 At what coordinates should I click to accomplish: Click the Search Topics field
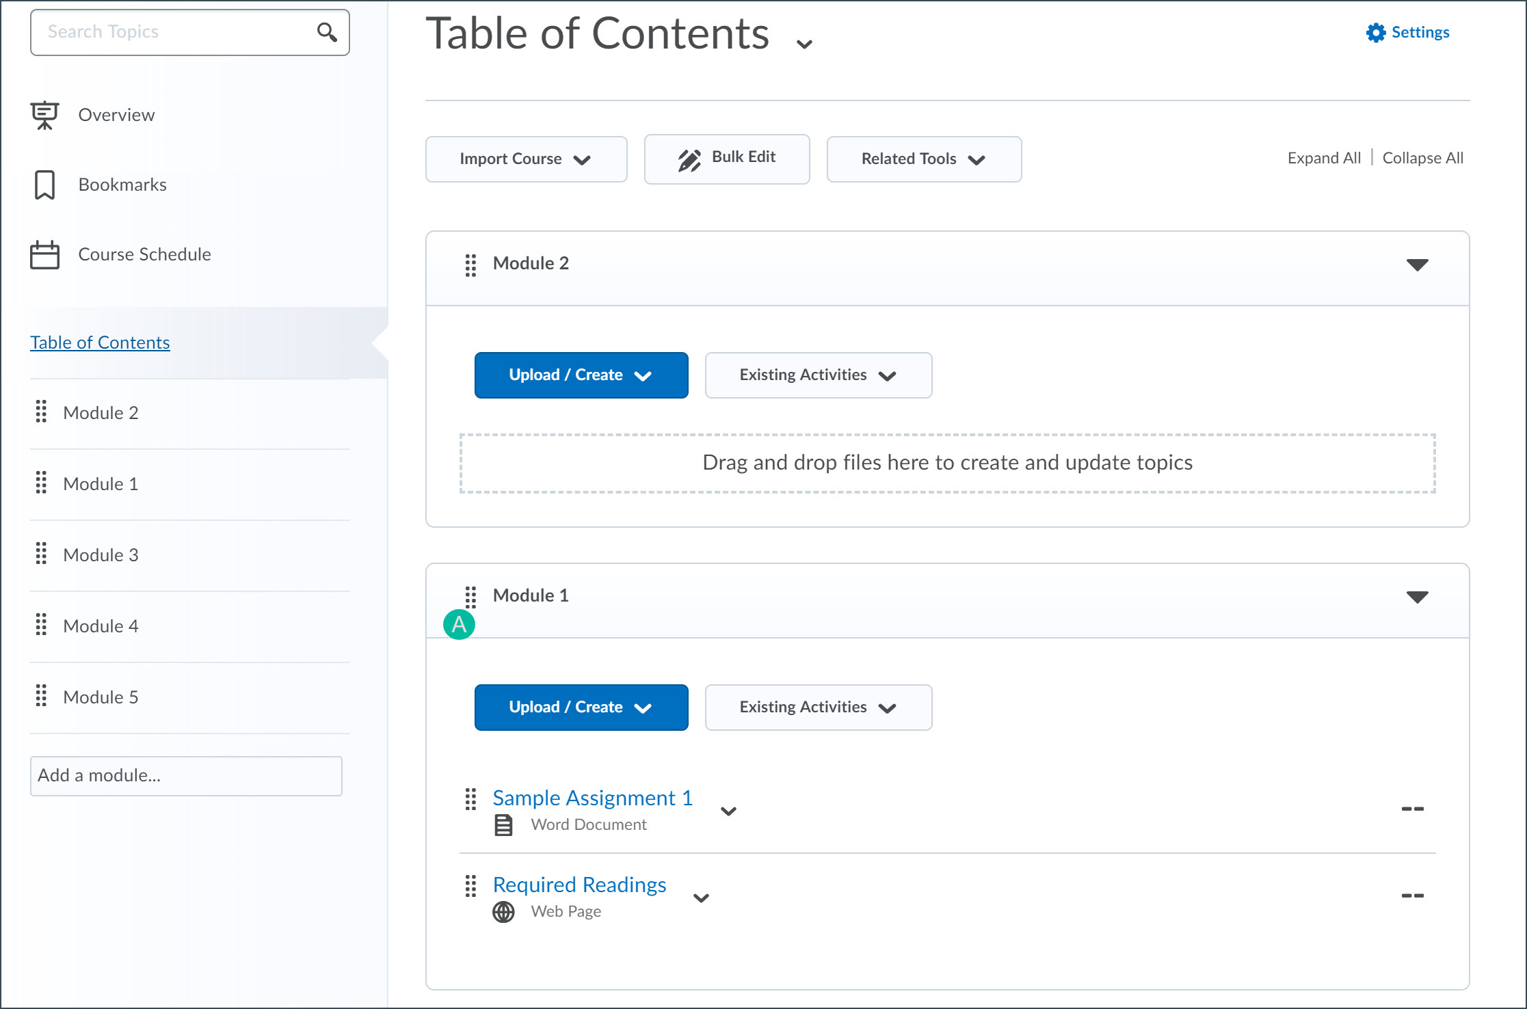tap(189, 32)
